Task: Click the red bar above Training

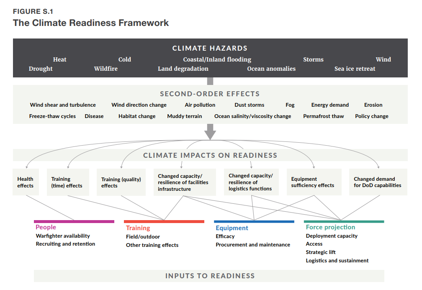Action: (x=164, y=222)
